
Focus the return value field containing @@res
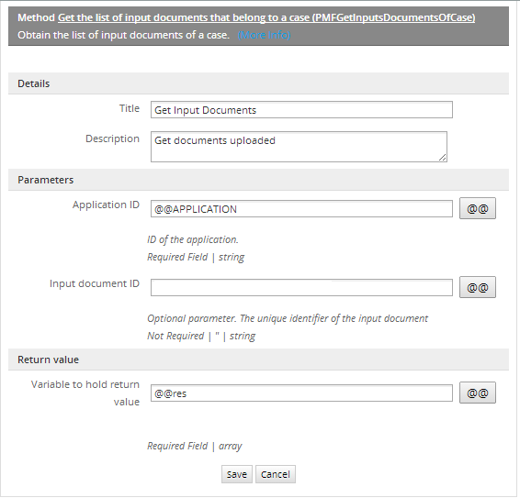[301, 393]
